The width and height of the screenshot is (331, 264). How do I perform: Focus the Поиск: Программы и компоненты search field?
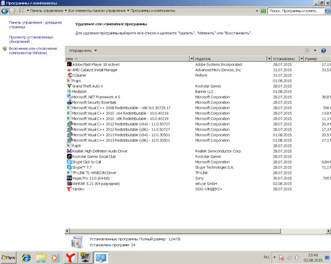[x=296, y=11]
